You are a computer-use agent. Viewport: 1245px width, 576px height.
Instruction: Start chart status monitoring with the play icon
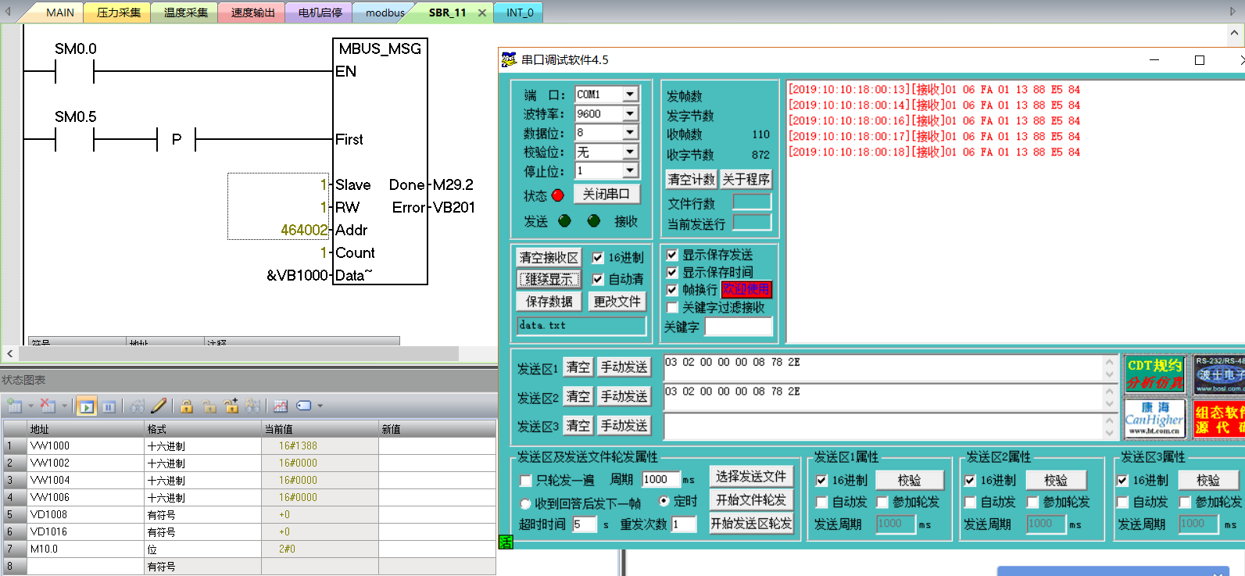pyautogui.click(x=87, y=406)
